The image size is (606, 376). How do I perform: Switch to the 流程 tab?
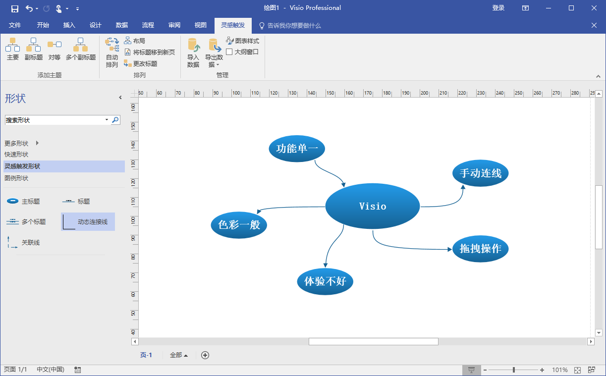(148, 25)
